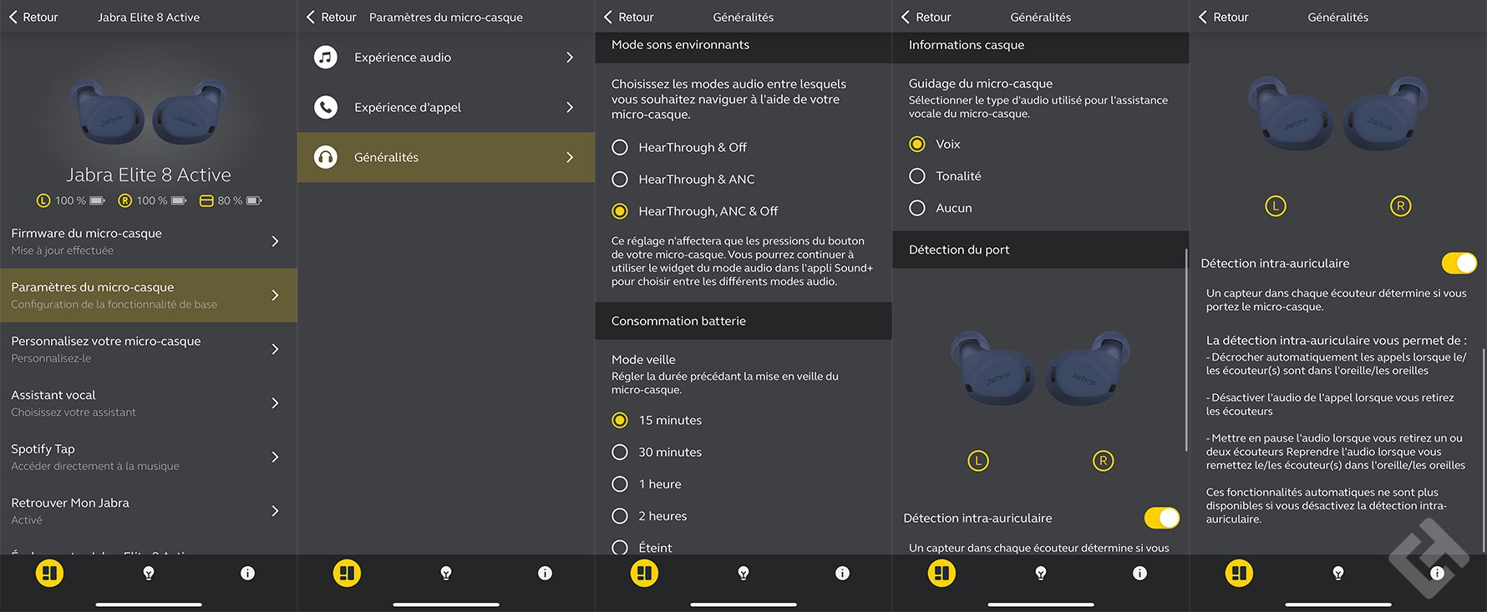Image resolution: width=1487 pixels, height=612 pixels.
Task: Tap the home icon in Informations casque screen
Action: 942,573
